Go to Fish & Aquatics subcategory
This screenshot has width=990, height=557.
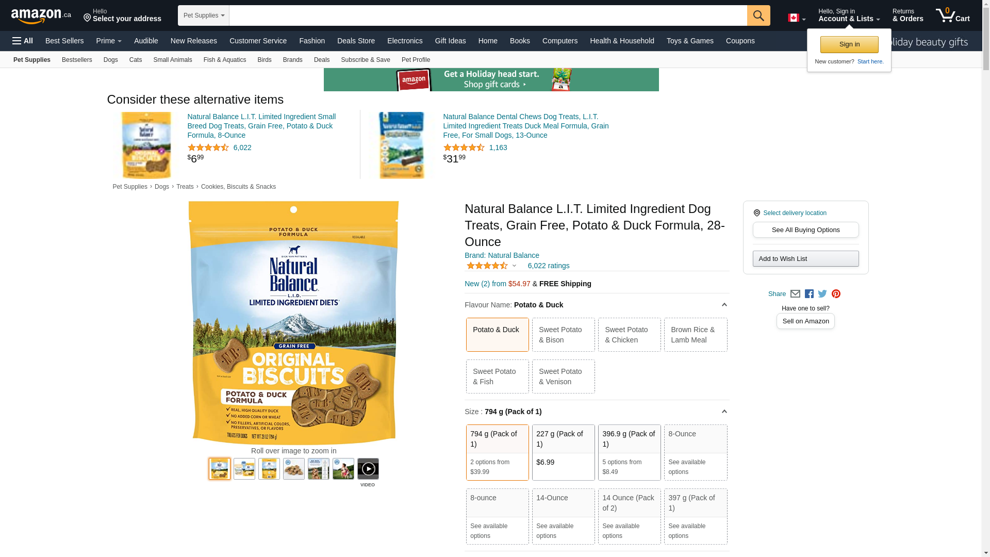tap(224, 60)
